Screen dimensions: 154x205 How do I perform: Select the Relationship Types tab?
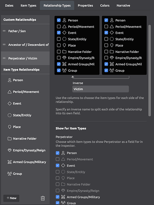click(57, 5)
